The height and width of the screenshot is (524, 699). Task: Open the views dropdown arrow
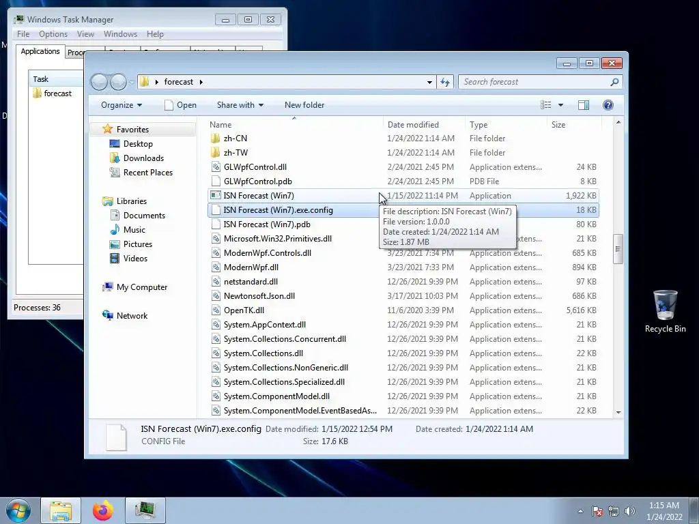coord(561,105)
